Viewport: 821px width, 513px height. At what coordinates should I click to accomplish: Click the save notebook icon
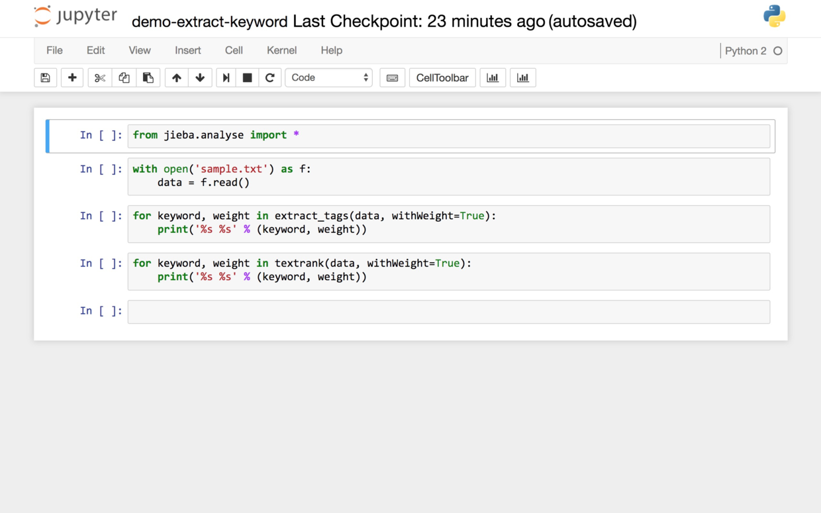click(x=45, y=77)
